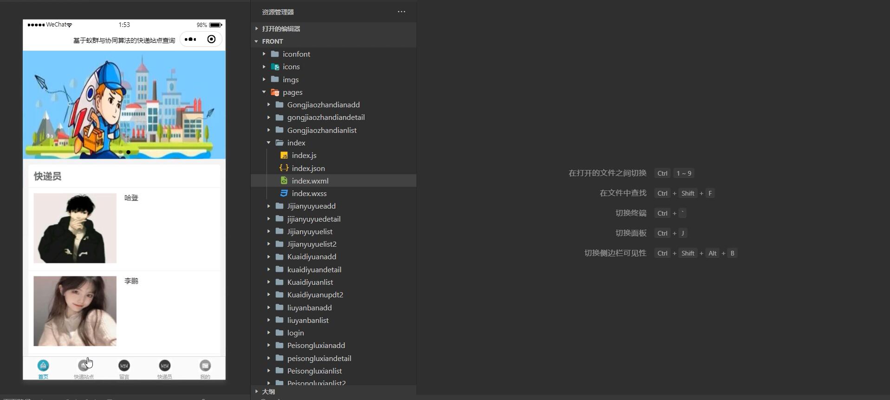Expand the Kuaidiyuanadd folder arrow
The image size is (890, 400).
click(x=268, y=256)
